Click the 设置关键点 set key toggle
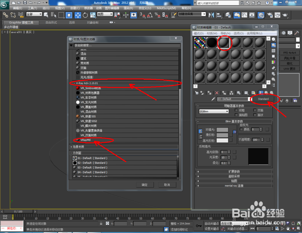Screen dimensions: 302x233 point(211,228)
